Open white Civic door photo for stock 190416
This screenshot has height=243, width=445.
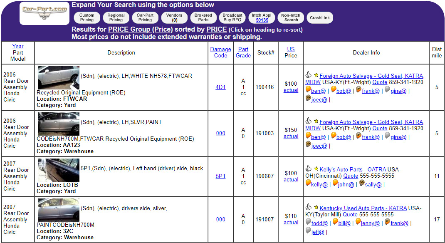click(x=59, y=78)
